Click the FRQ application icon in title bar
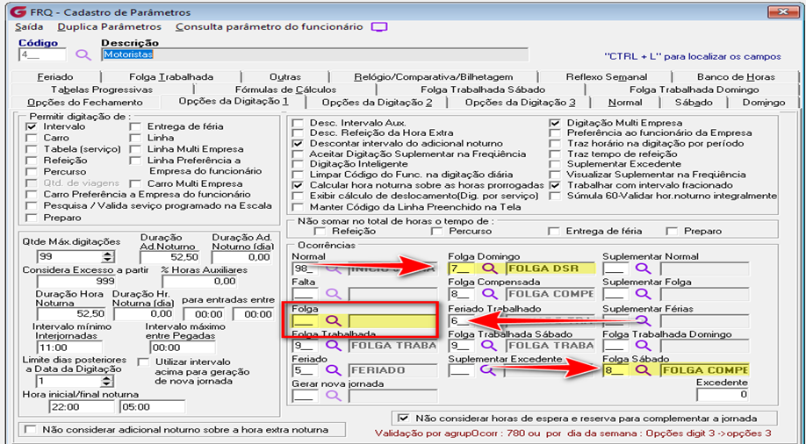The image size is (806, 444). click(x=18, y=11)
